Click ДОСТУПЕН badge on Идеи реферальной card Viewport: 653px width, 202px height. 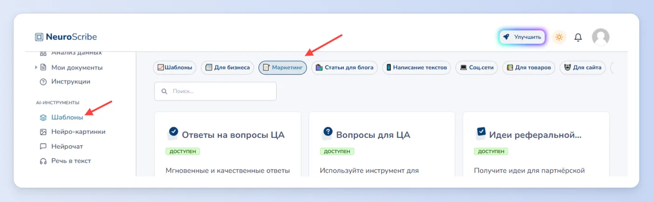coord(491,151)
